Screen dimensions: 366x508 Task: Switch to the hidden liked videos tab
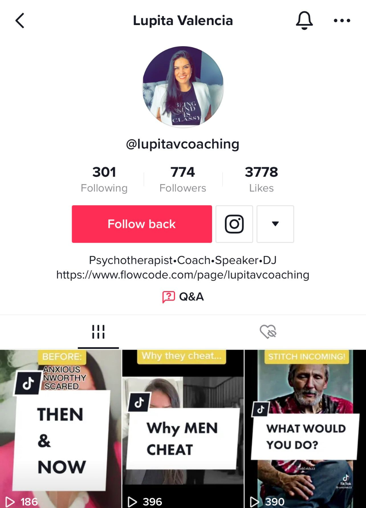tap(268, 332)
